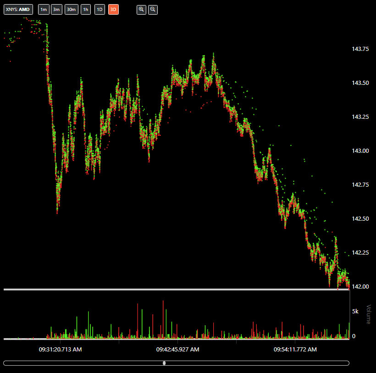The image size is (376, 373).
Task: Click the 143.00 price axis label
Action: [x=360, y=151]
